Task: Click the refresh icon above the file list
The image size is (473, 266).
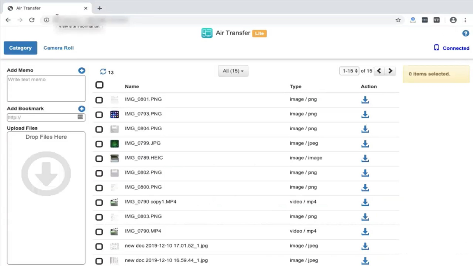Action: coord(103,71)
